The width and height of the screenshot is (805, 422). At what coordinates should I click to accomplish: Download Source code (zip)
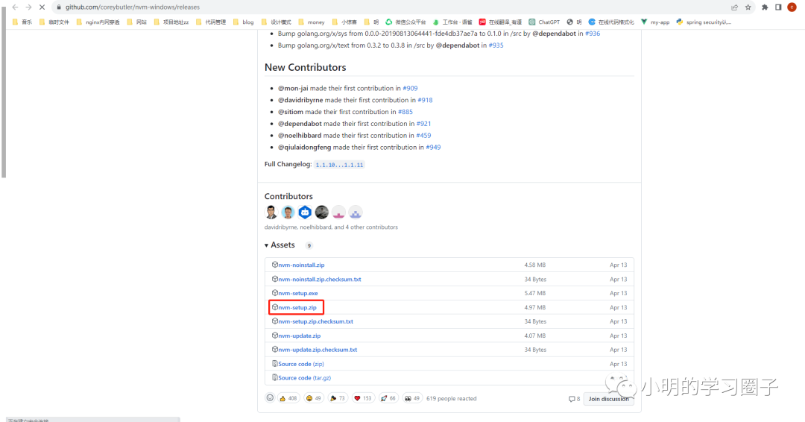(301, 364)
